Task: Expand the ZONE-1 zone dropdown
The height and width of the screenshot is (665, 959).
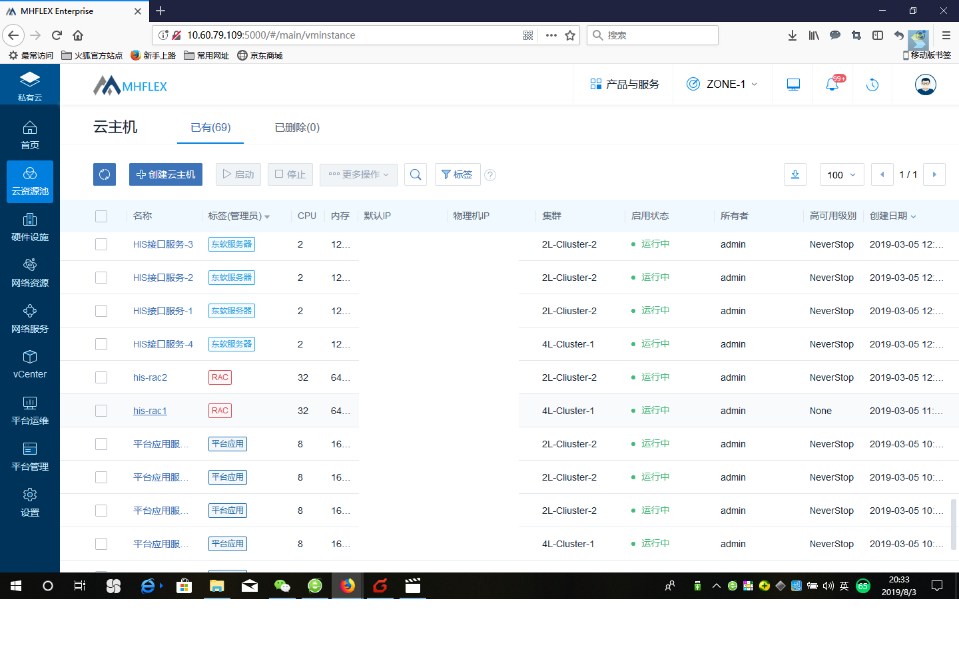Action: pos(723,84)
